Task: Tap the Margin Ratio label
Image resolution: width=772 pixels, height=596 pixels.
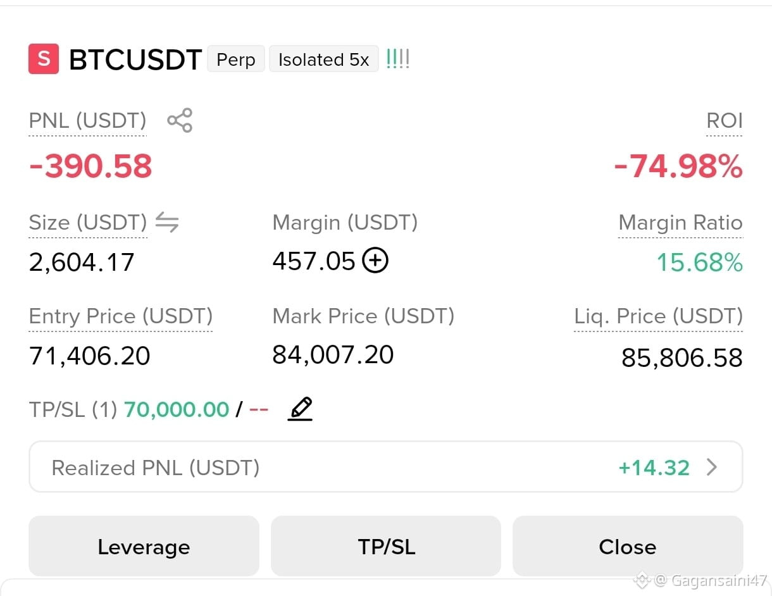Action: coord(680,223)
